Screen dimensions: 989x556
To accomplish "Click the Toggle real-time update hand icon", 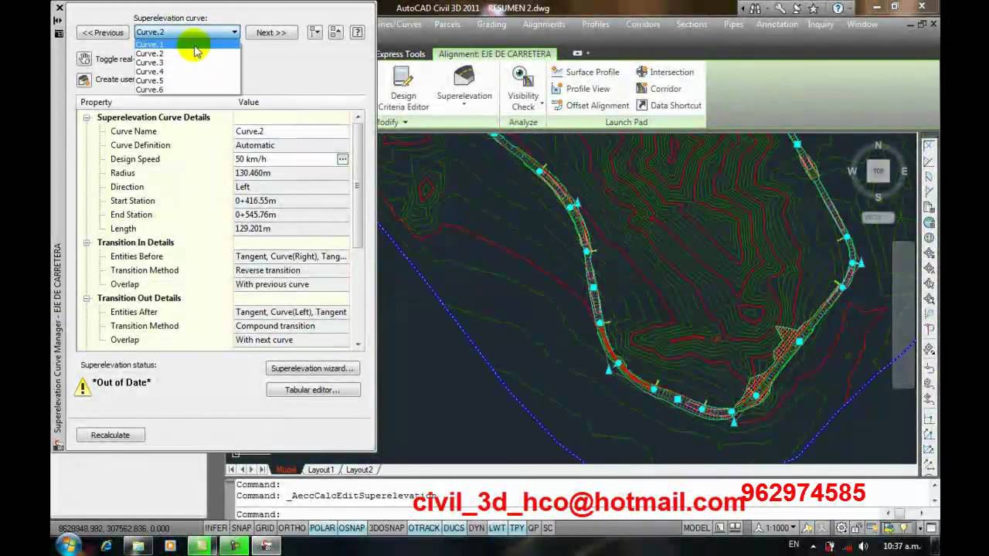I will click(84, 59).
